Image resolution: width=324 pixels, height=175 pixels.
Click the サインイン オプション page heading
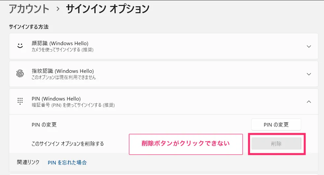[x=108, y=9]
